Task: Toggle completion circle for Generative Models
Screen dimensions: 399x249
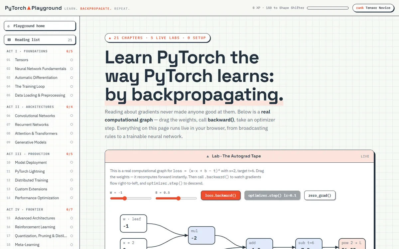Action: pyautogui.click(x=71, y=142)
